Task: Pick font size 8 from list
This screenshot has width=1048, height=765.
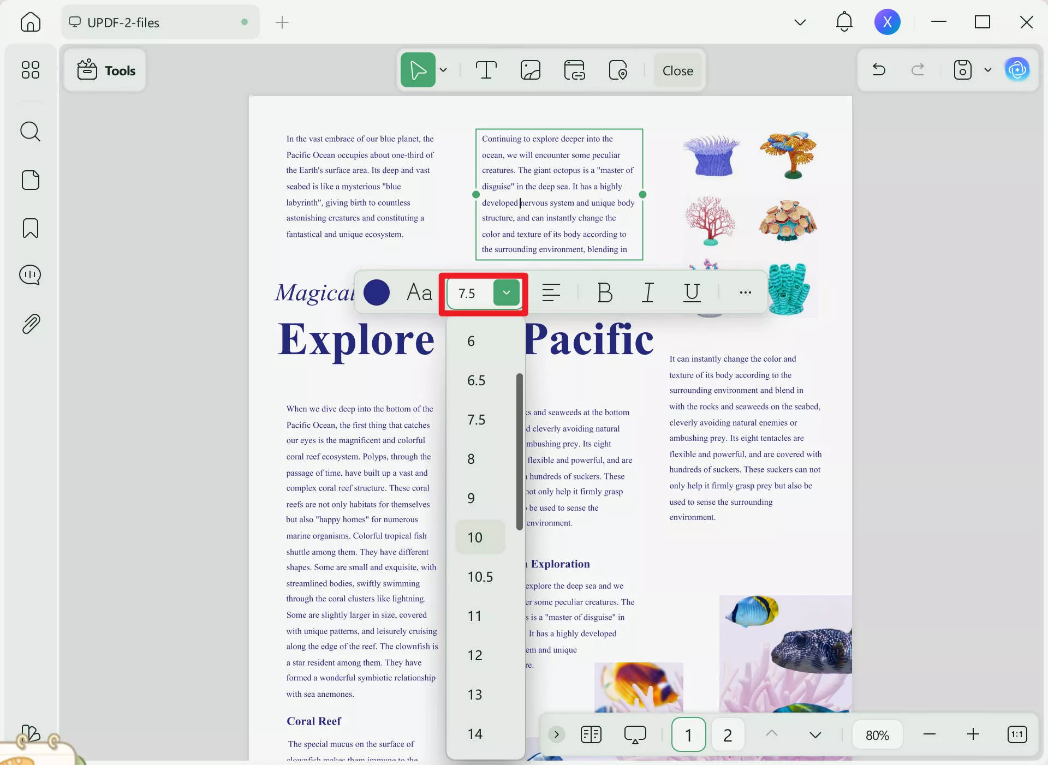Action: coord(471,459)
